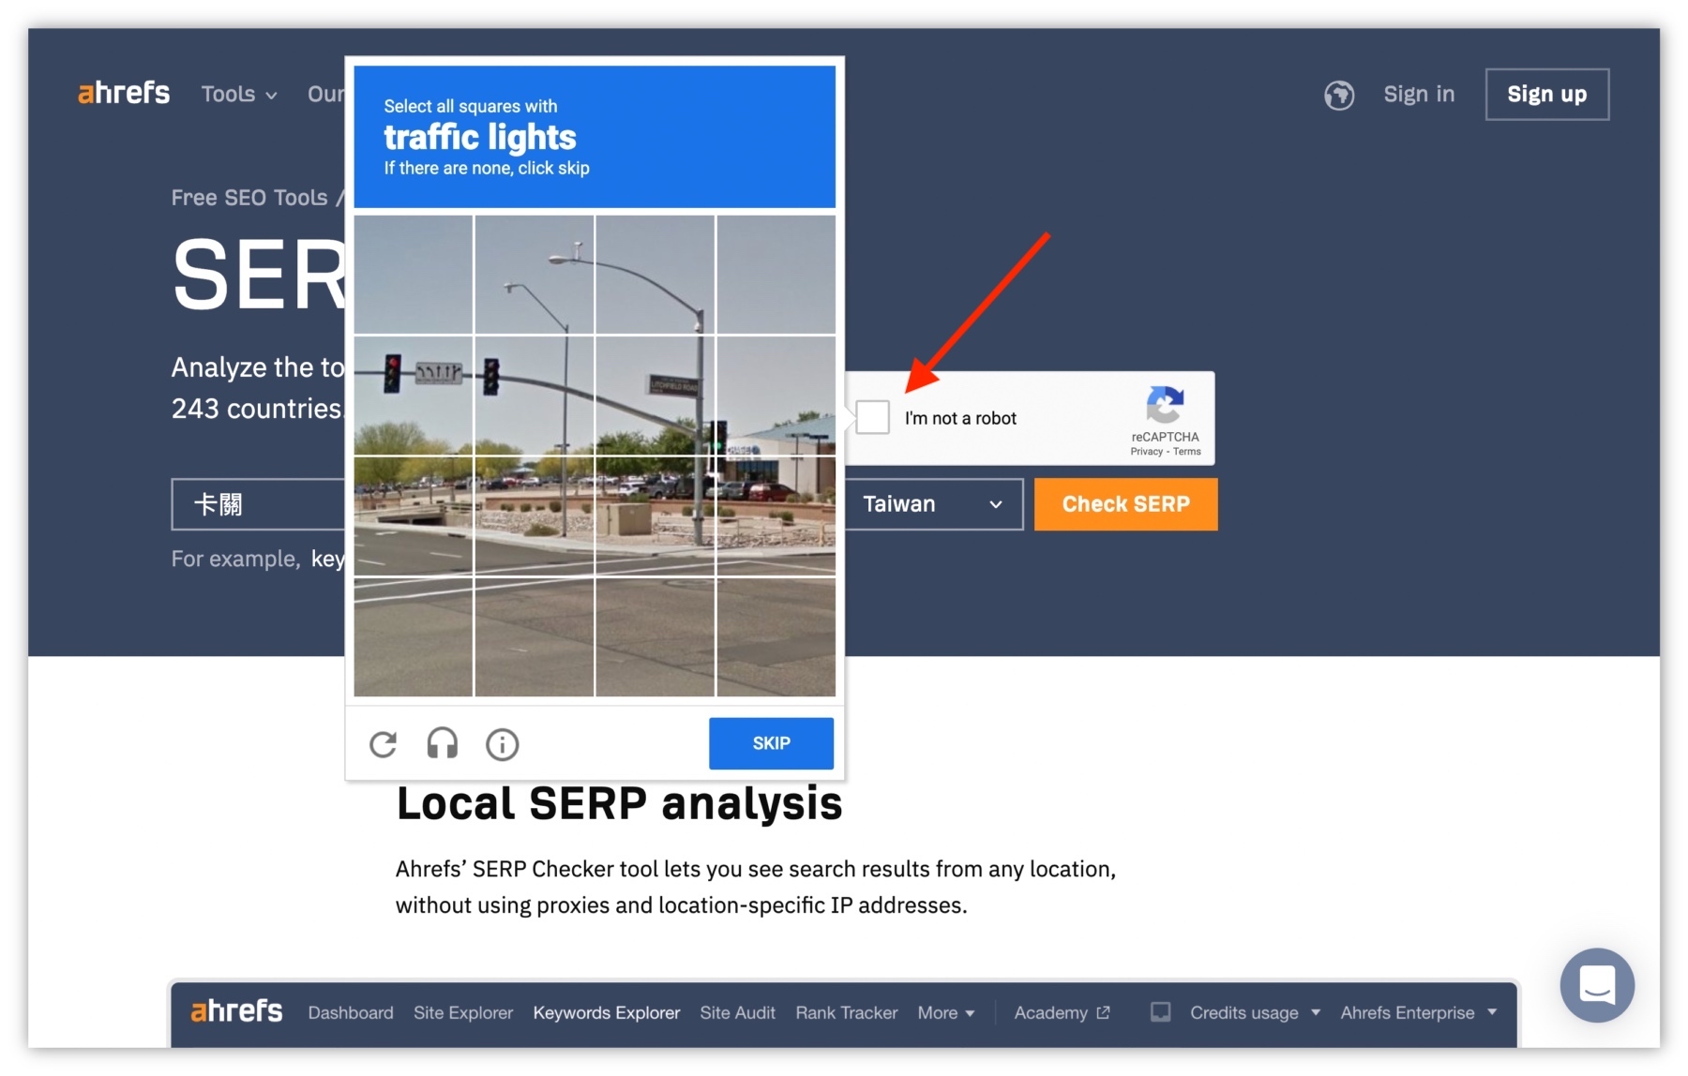This screenshot has height=1076, width=1688.
Task: Click the Check SERP button
Action: pos(1125,504)
